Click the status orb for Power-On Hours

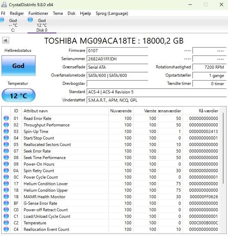click(6, 164)
